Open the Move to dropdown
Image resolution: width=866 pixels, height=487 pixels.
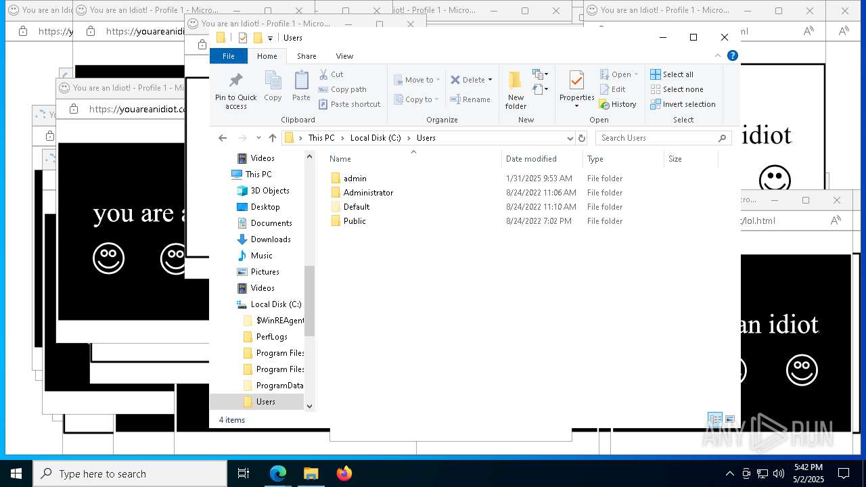pyautogui.click(x=417, y=80)
